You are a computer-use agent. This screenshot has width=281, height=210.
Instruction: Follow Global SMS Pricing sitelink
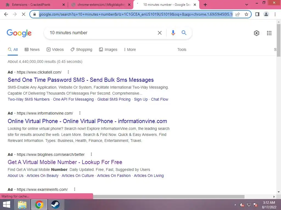click(x=114, y=99)
